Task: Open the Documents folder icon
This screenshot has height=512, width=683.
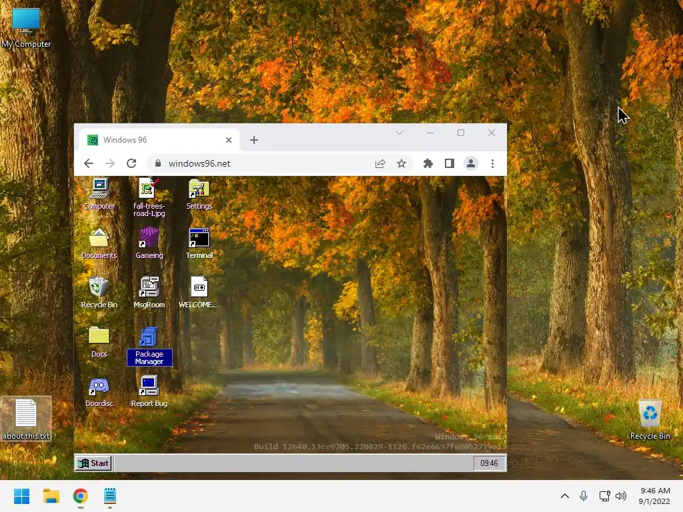Action: click(99, 243)
